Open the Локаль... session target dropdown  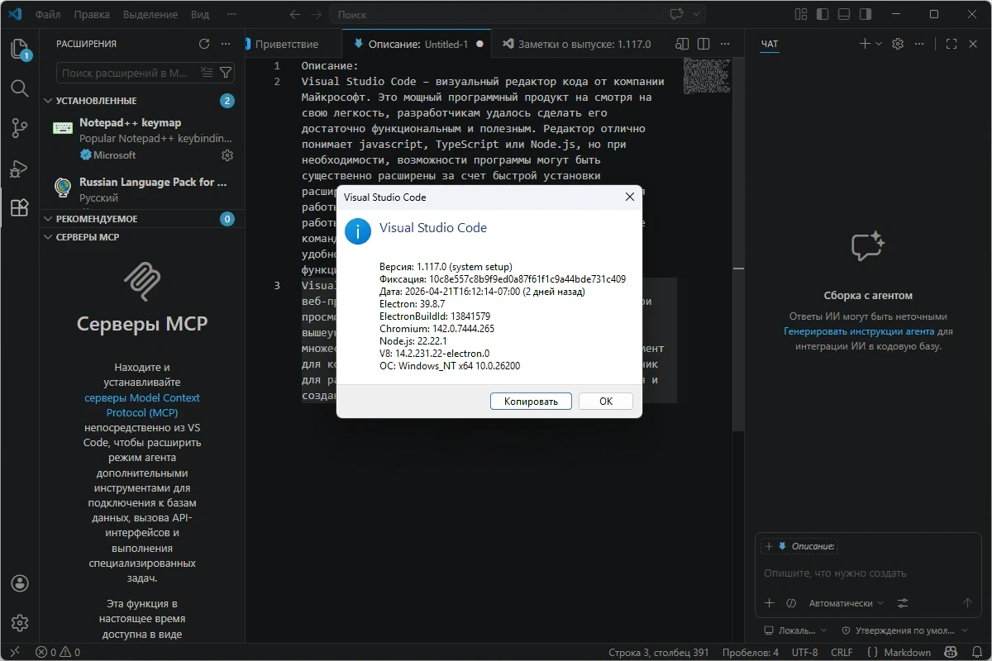(794, 630)
